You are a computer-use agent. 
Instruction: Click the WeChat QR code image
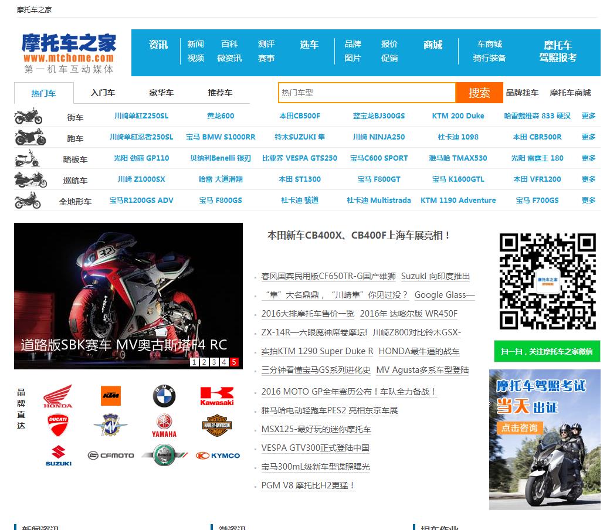pos(547,281)
